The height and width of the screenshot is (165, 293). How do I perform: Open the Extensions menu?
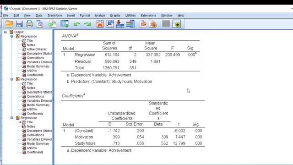(x=148, y=15)
